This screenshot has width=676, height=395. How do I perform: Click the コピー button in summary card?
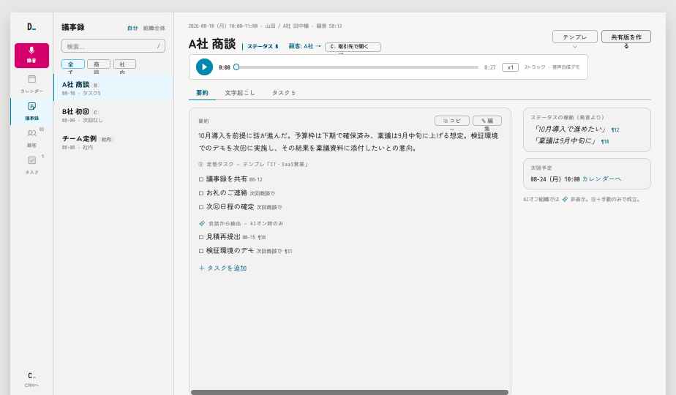click(452, 121)
